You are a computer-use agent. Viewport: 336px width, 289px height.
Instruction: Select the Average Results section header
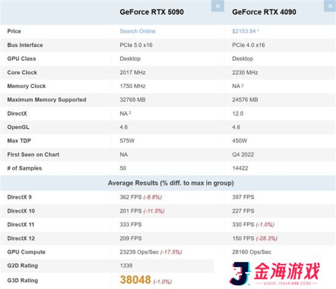[171, 183]
